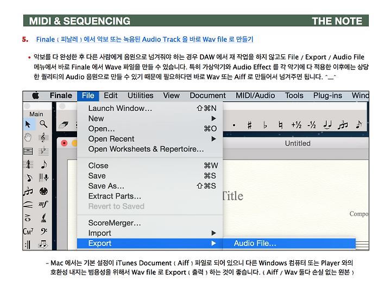
Task: Select the Hand Grabber tool
Action: coord(28,137)
